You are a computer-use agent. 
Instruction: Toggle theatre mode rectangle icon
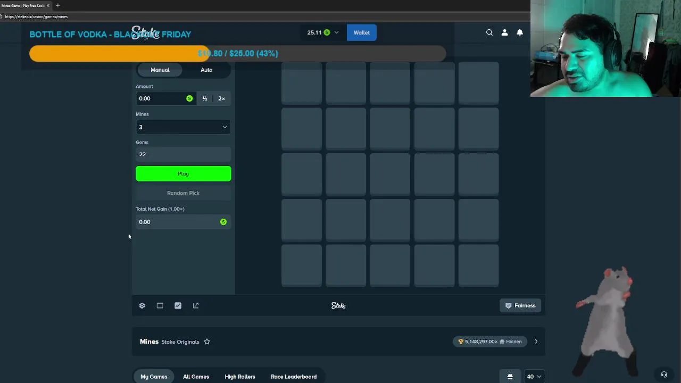pyautogui.click(x=160, y=305)
